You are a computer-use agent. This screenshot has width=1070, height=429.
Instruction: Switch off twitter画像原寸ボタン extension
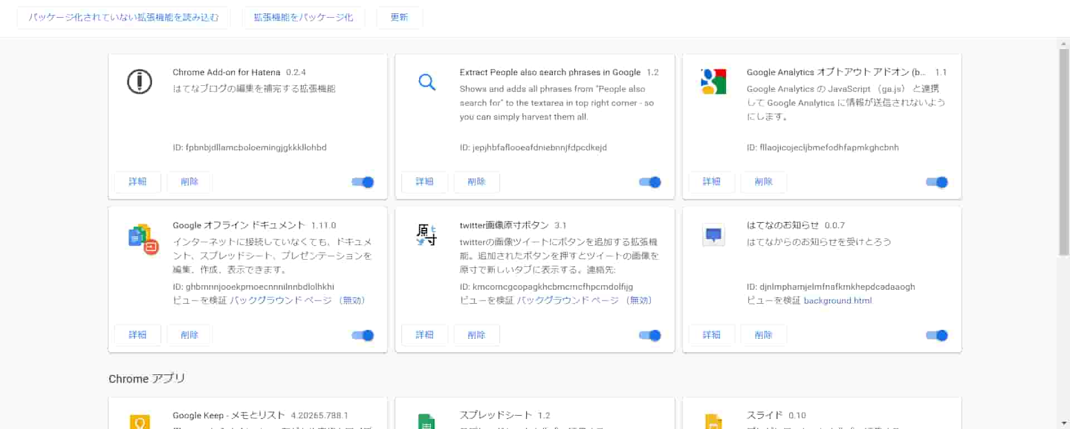click(650, 335)
